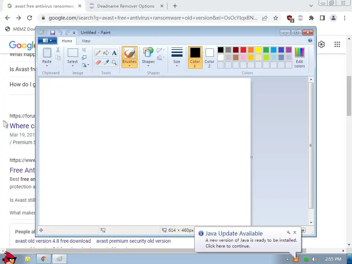
Task: Click Chrome reload page icon
Action: pyautogui.click(x=30, y=18)
